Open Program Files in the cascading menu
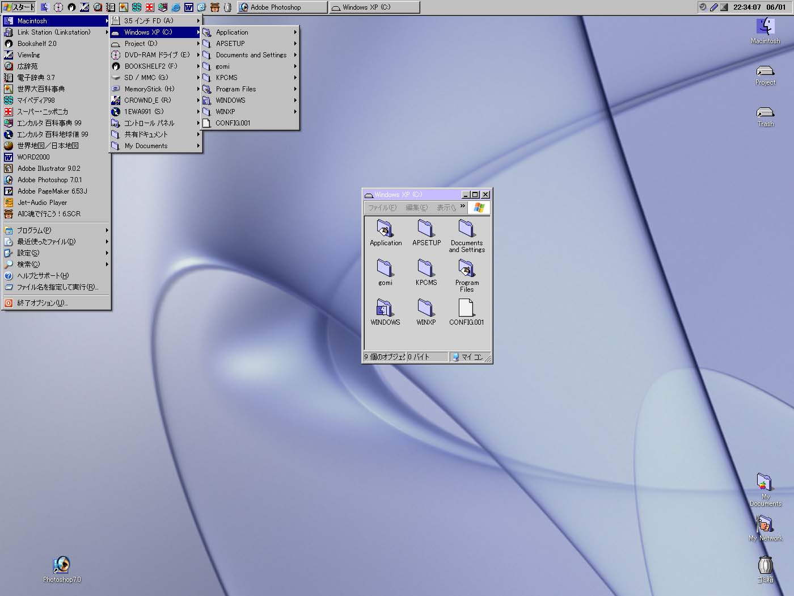 (250, 89)
